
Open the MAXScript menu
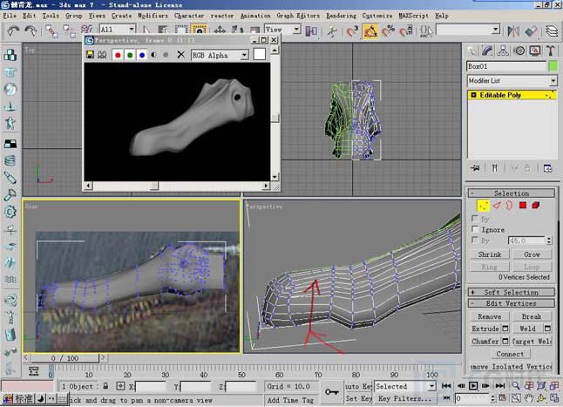pyautogui.click(x=413, y=16)
